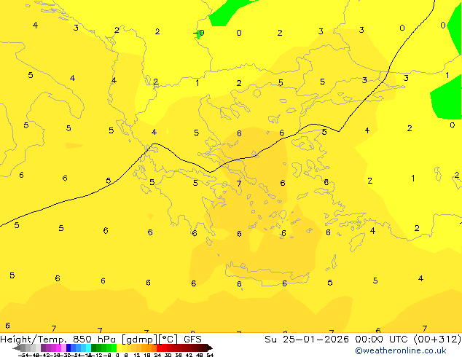462x357 pixels.
Task: Click the 'Su' weekday abbreviation
Action: tap(270, 340)
